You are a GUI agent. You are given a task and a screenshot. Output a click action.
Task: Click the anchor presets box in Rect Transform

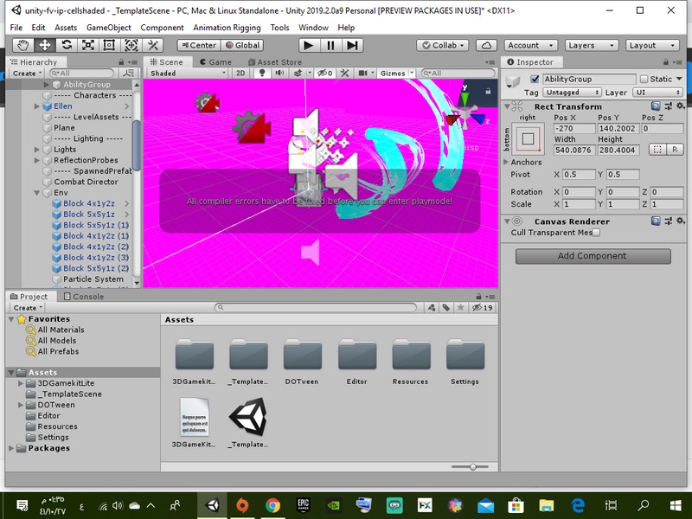[x=528, y=138]
